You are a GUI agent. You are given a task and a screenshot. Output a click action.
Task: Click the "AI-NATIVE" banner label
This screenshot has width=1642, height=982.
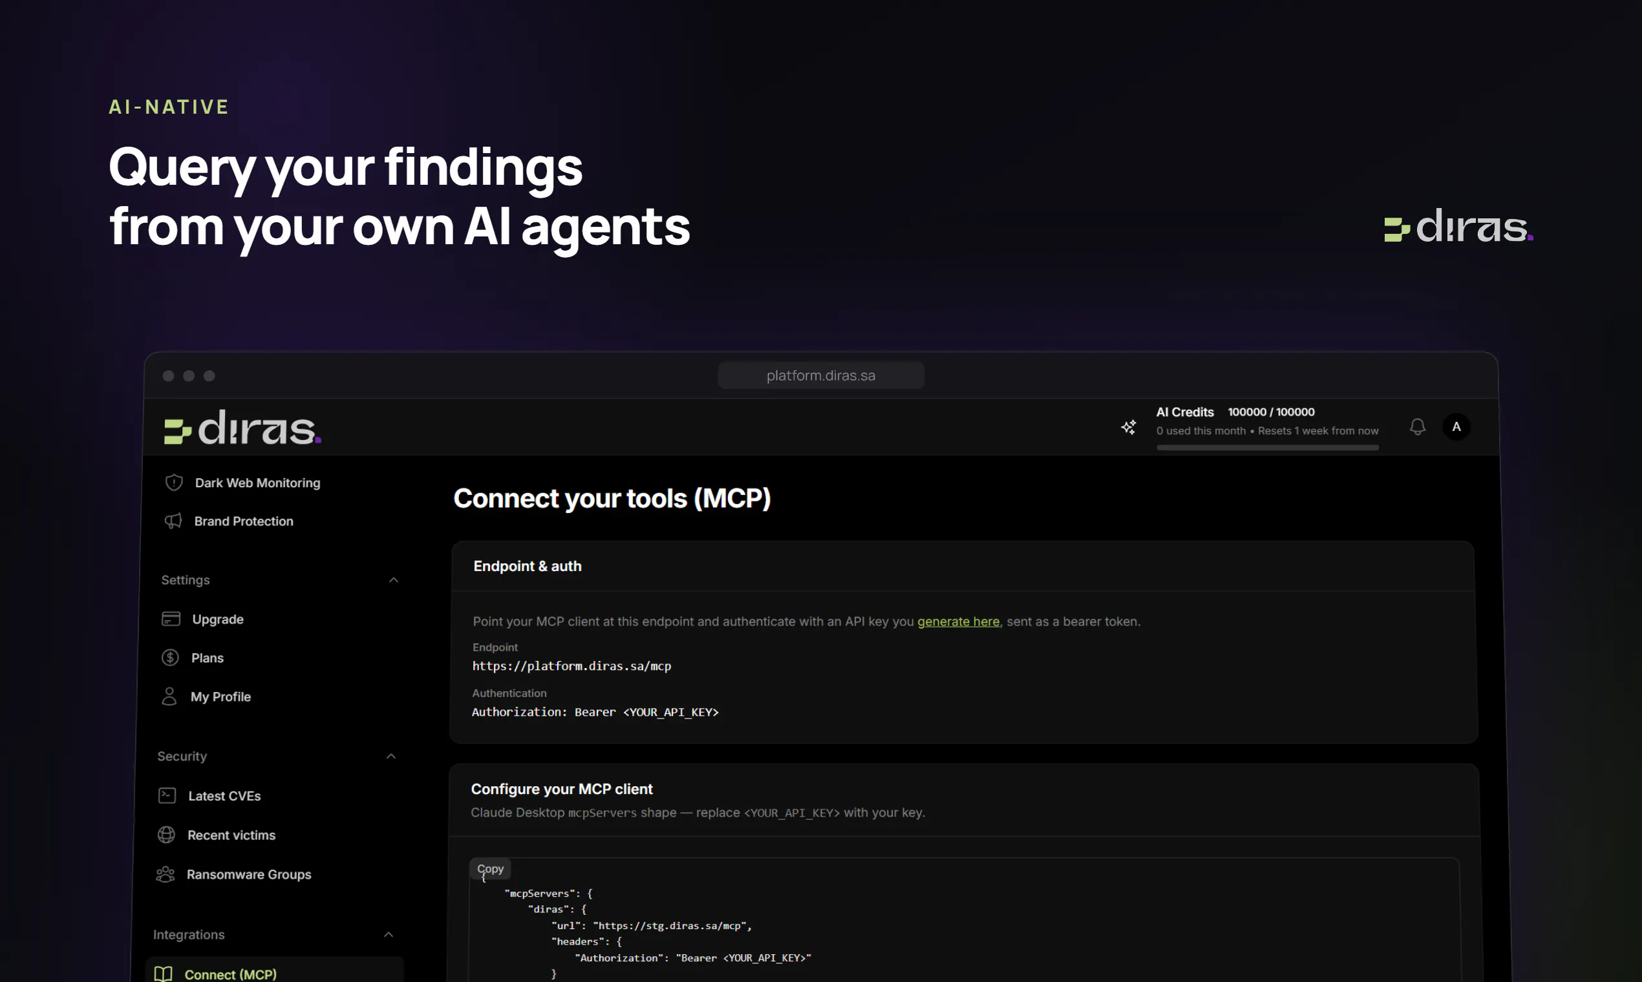click(x=169, y=107)
